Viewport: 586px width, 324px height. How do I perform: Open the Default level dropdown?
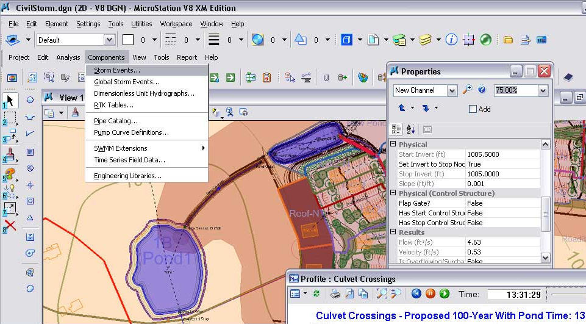click(x=109, y=40)
